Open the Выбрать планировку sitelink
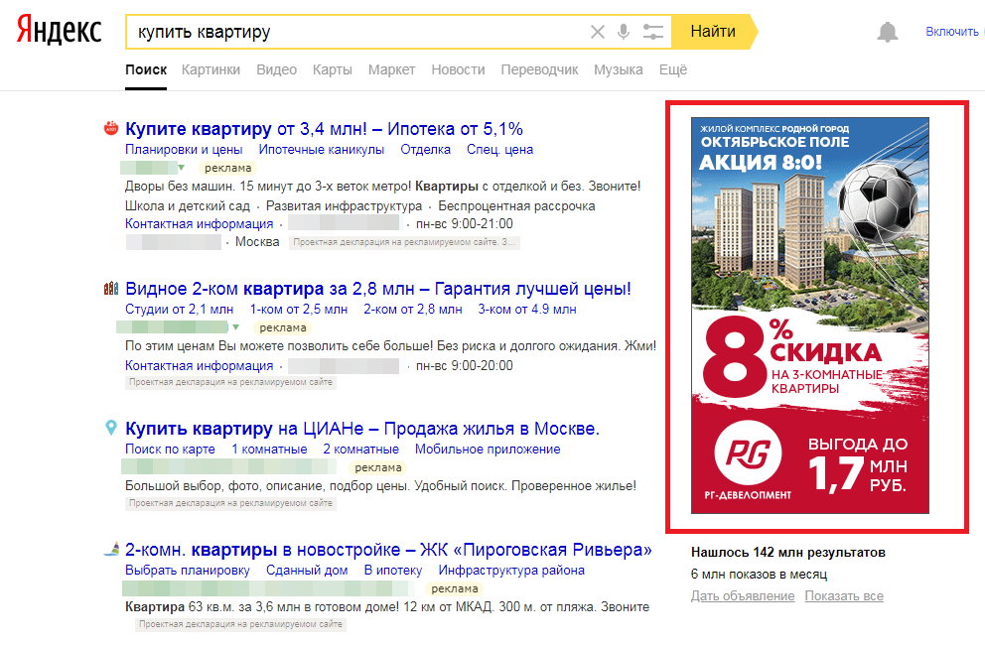Image resolution: width=985 pixels, height=645 pixels. pos(188,571)
